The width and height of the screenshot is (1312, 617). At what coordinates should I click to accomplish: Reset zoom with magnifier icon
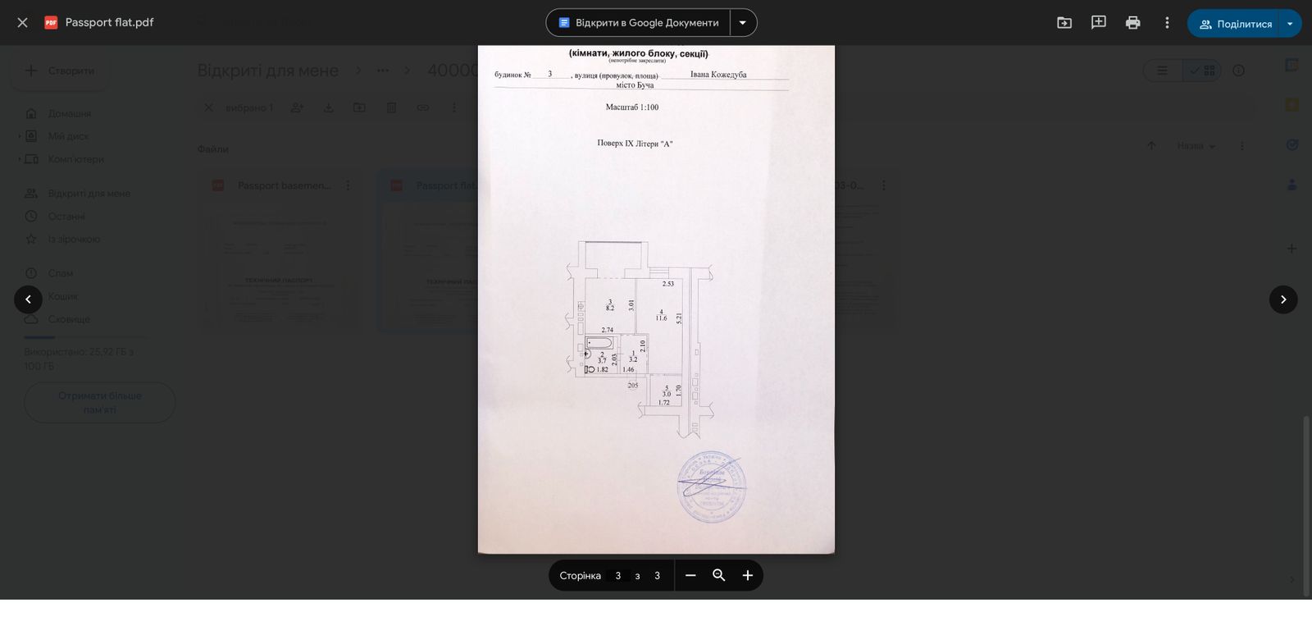[719, 575]
